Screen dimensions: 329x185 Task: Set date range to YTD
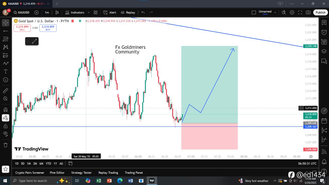coord(48,163)
